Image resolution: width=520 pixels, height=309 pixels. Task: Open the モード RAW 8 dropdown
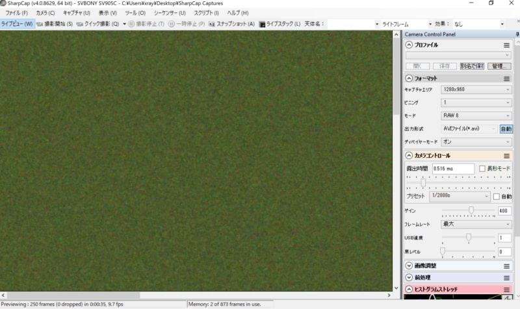click(476, 116)
